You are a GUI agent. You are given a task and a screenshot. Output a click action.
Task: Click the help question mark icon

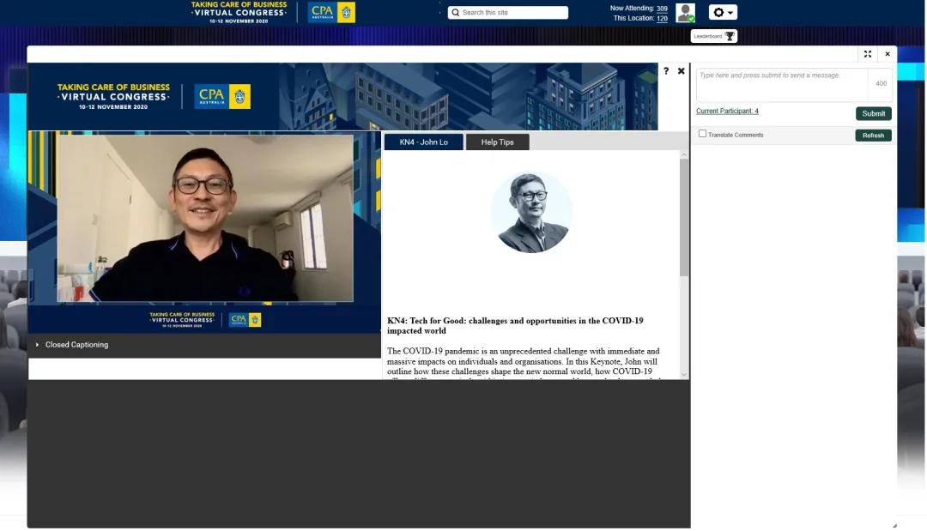(x=666, y=71)
